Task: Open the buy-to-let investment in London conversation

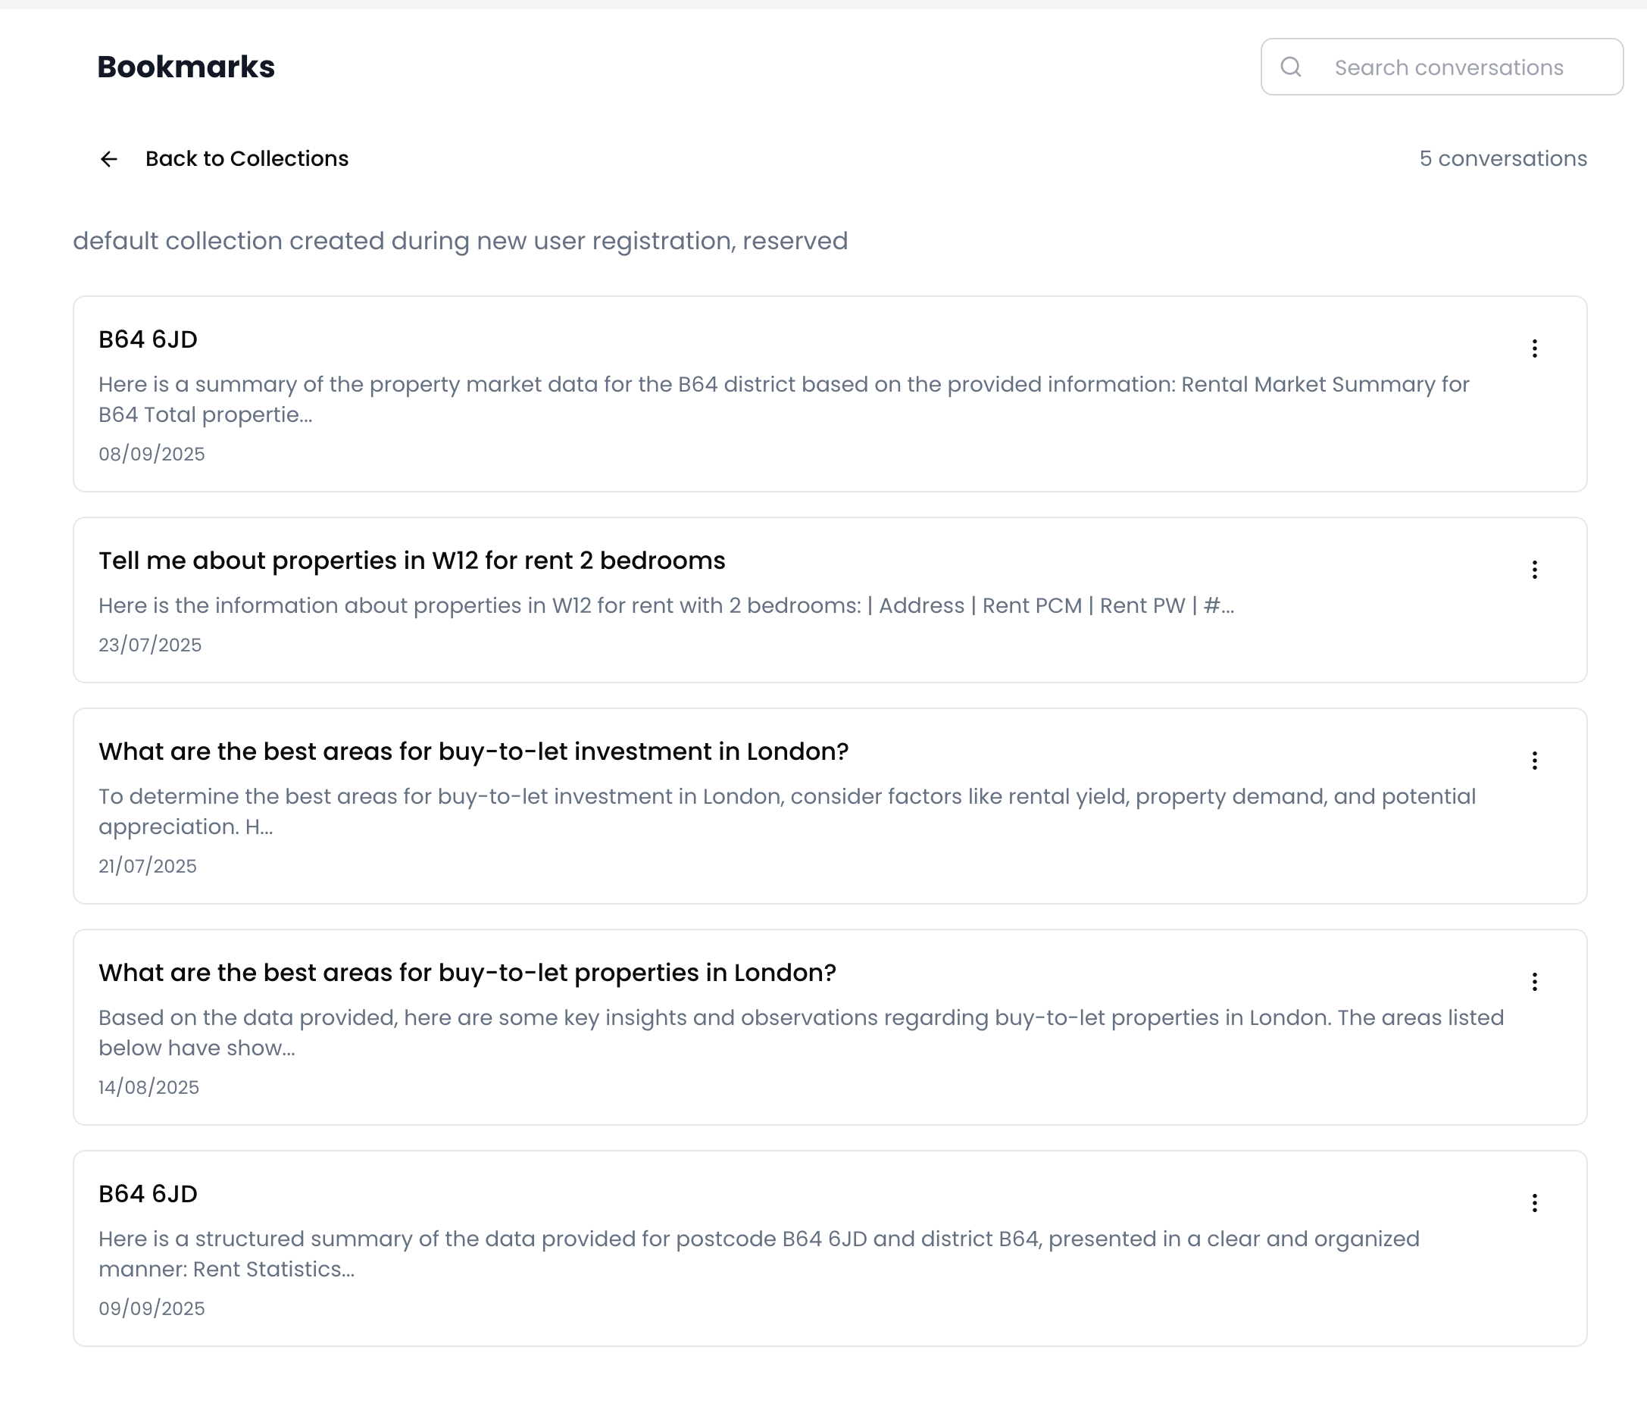Action: coord(473,751)
